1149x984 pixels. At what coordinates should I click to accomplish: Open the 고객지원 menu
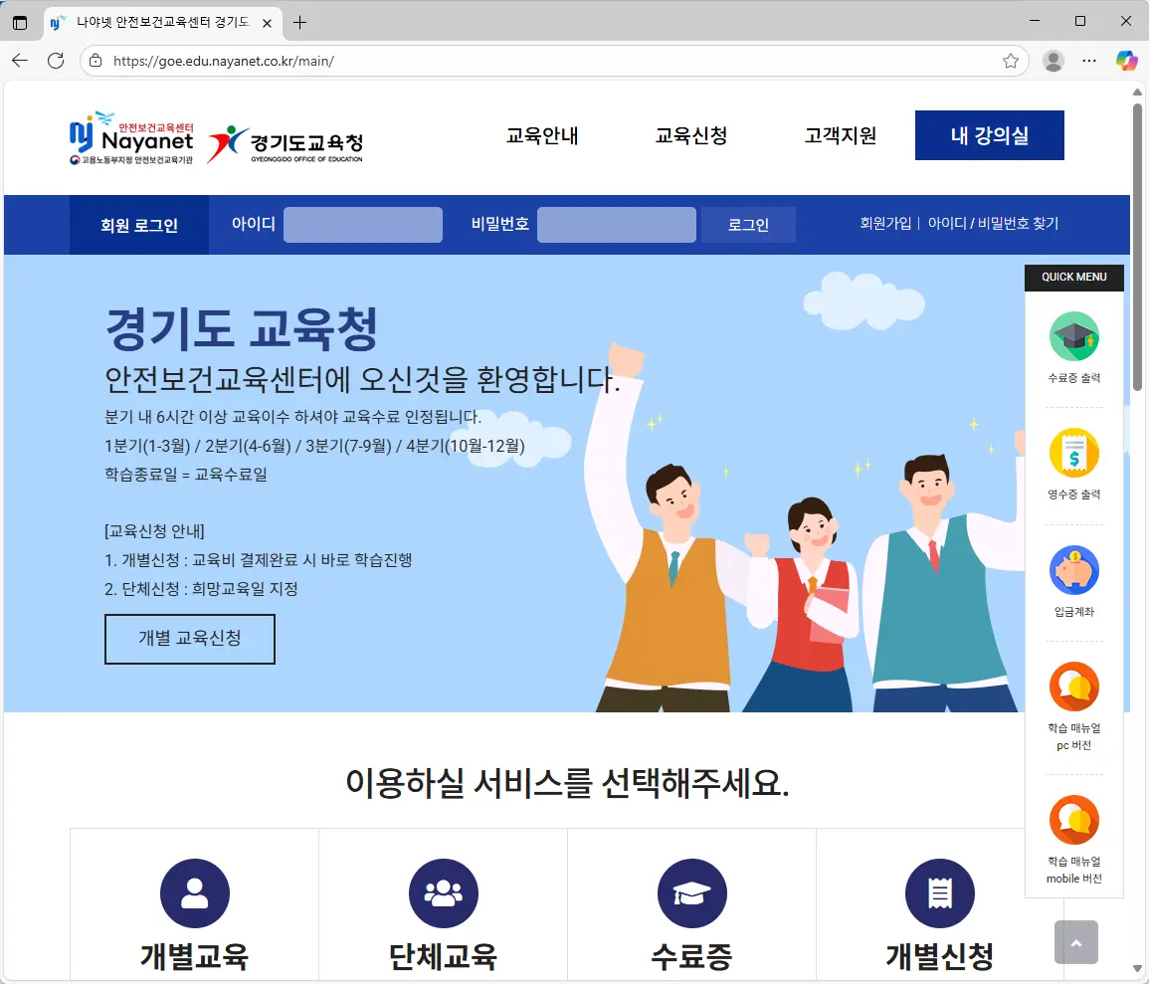coord(840,136)
